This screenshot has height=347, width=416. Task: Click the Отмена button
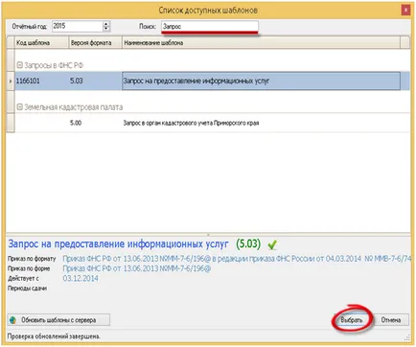(391, 320)
